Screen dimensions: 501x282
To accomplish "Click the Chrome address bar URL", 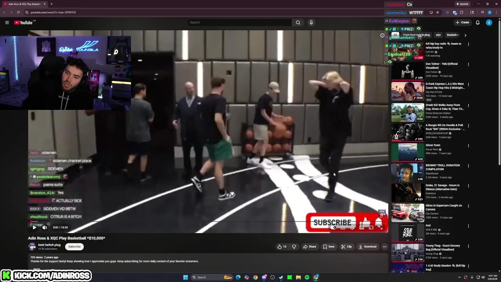I will (x=53, y=12).
